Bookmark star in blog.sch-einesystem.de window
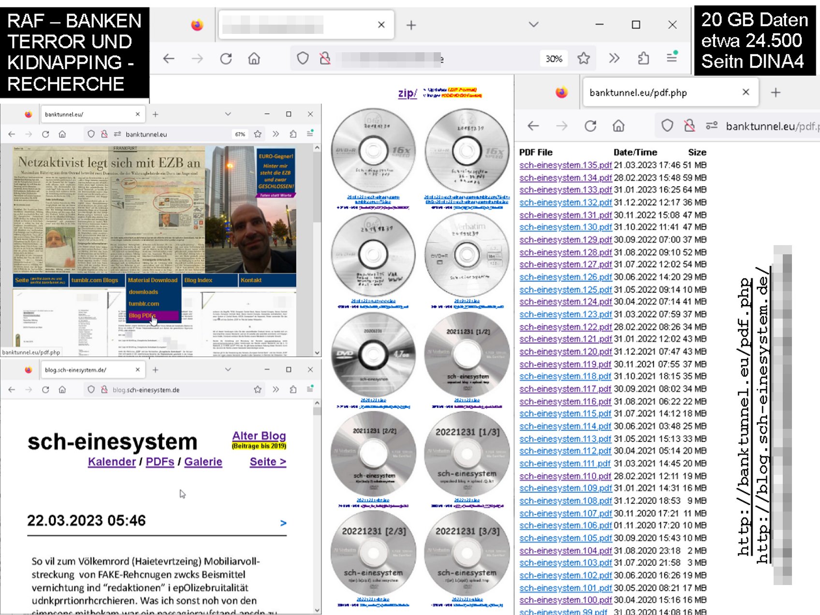This screenshot has height=615, width=820. (258, 389)
